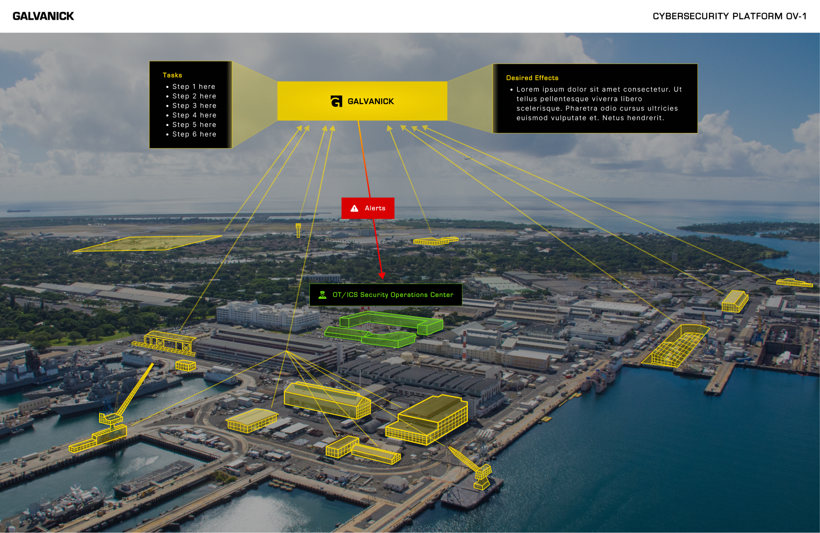Click the warning triangle icon in Alerts

coord(355,208)
